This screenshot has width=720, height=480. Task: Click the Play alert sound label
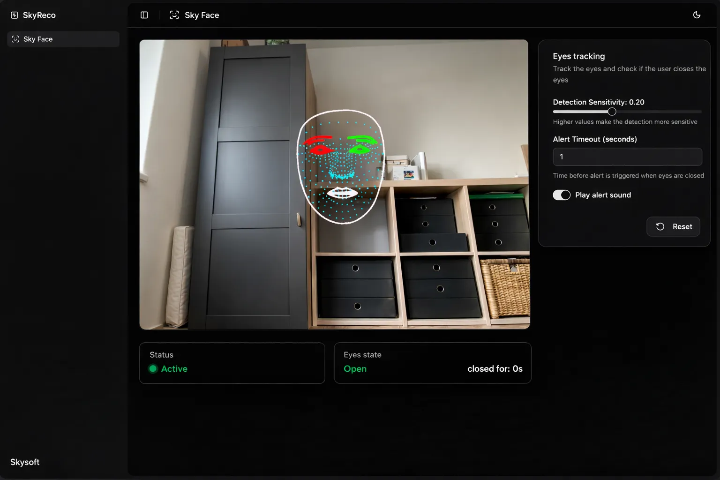(603, 195)
